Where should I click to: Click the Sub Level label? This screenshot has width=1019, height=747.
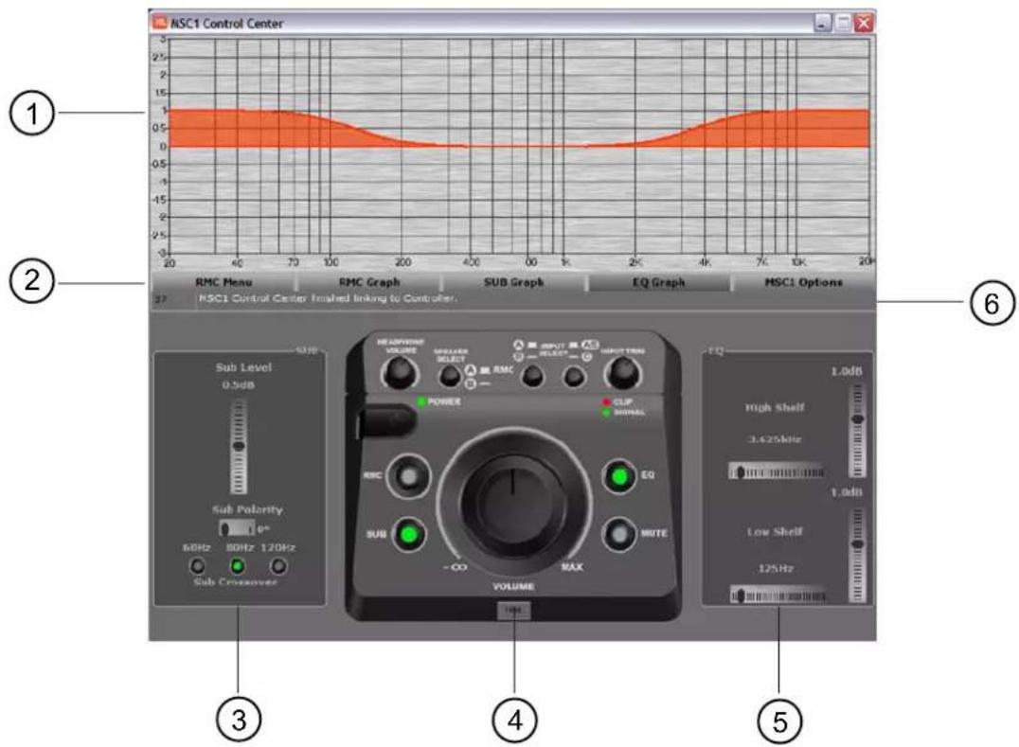pyautogui.click(x=243, y=367)
